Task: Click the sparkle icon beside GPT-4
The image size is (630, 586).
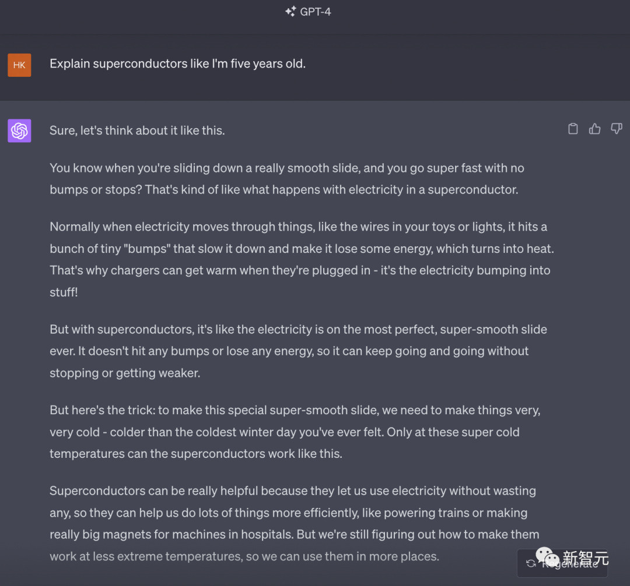Action: point(290,12)
